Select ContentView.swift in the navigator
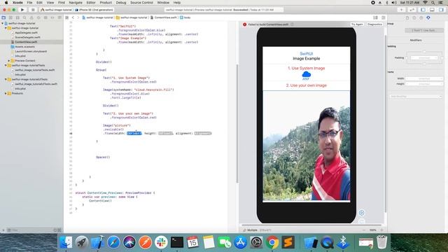 coord(26,42)
